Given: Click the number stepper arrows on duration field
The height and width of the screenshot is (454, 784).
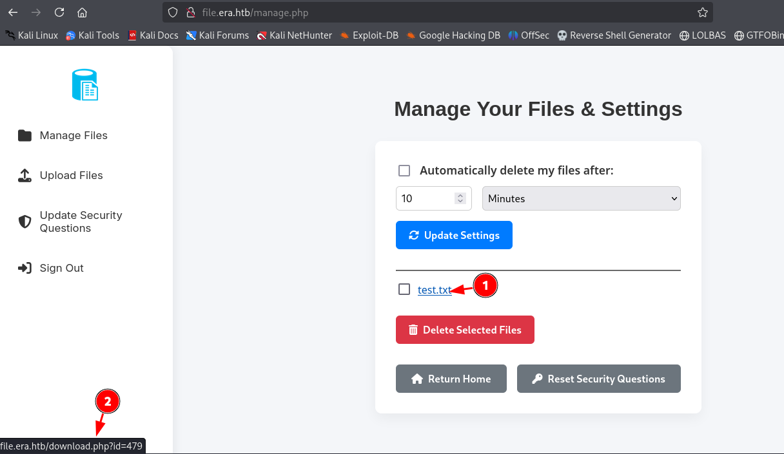Looking at the screenshot, I should point(460,198).
